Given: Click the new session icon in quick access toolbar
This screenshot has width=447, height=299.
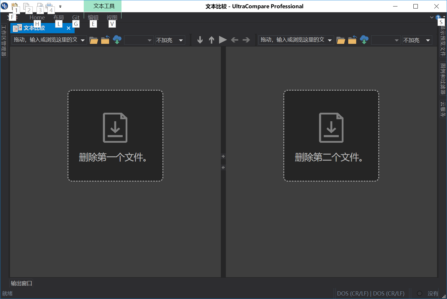Looking at the screenshot, I should pyautogui.click(x=14, y=6).
